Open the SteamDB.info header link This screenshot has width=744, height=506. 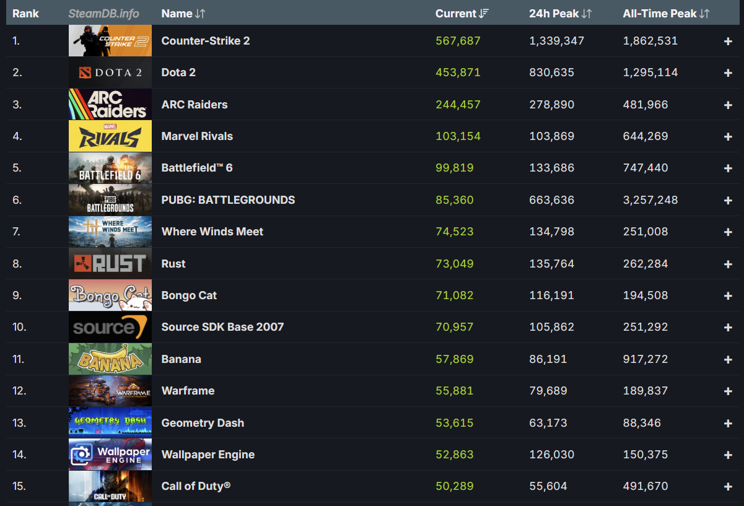coord(103,13)
